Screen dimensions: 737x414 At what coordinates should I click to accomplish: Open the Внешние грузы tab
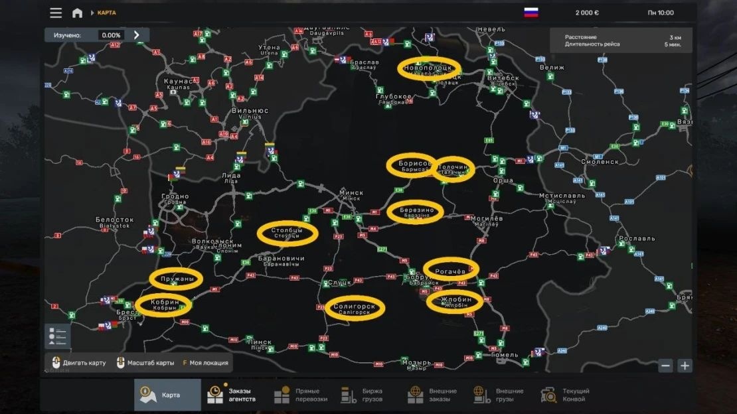click(498, 395)
